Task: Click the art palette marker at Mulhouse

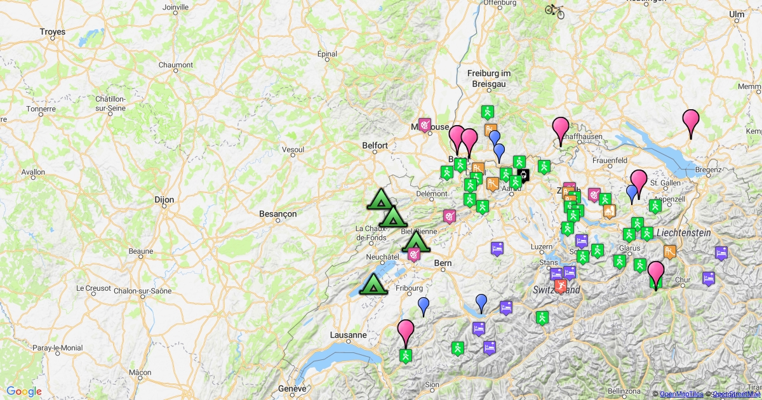Action: click(425, 125)
